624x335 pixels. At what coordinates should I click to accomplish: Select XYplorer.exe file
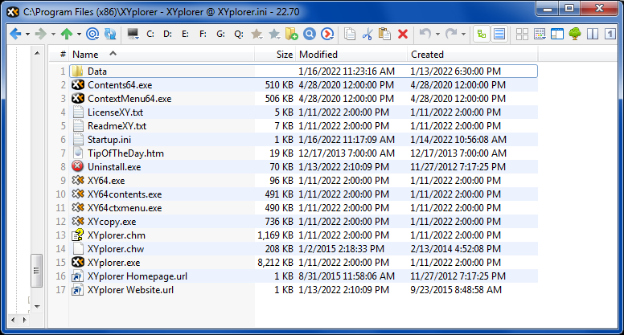pos(113,263)
